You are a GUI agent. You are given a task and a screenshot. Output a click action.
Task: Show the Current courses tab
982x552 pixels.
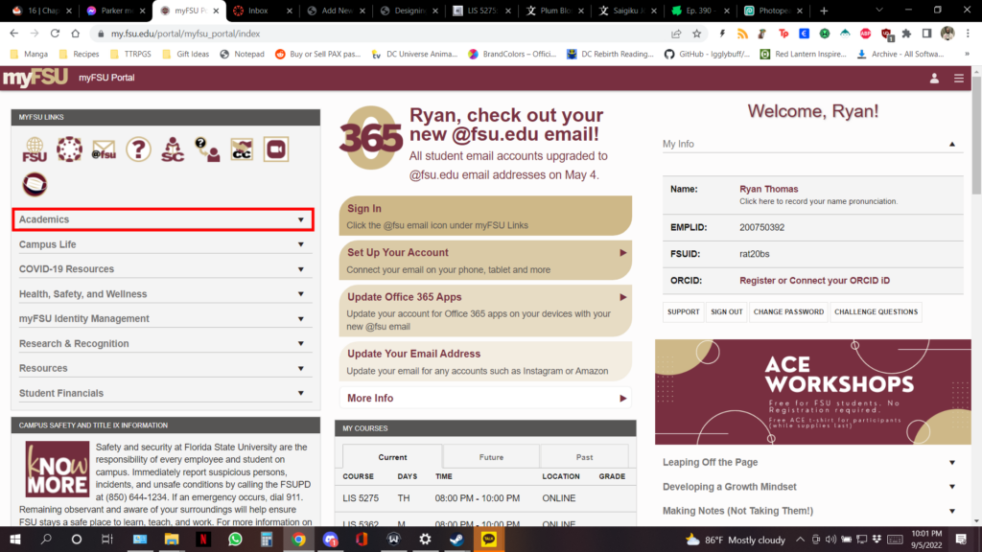(392, 457)
